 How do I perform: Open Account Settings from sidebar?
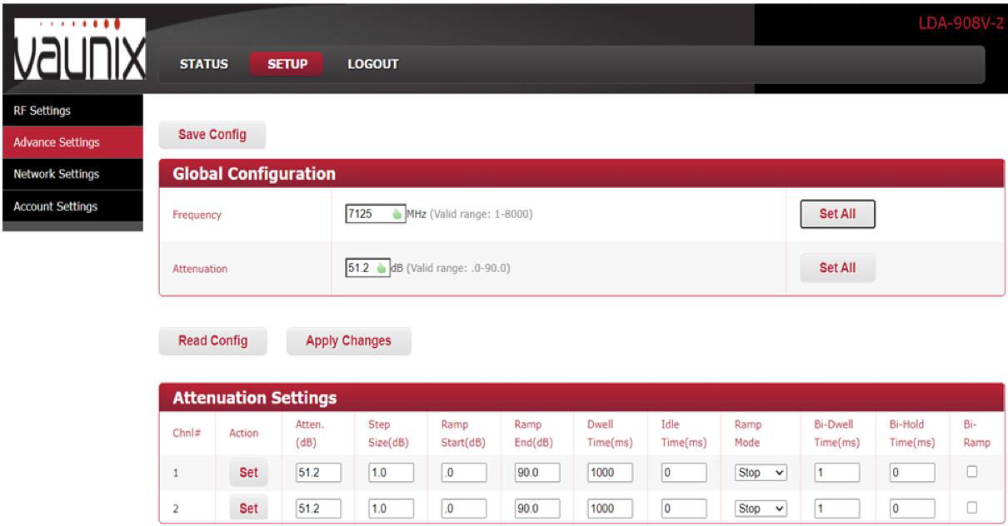56,206
